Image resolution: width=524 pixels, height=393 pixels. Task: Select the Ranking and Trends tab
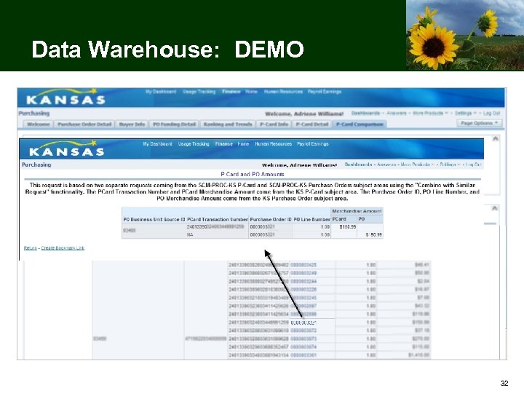228,124
